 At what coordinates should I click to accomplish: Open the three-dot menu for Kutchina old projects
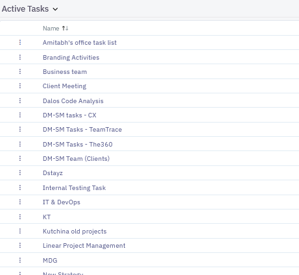pyautogui.click(x=20, y=231)
